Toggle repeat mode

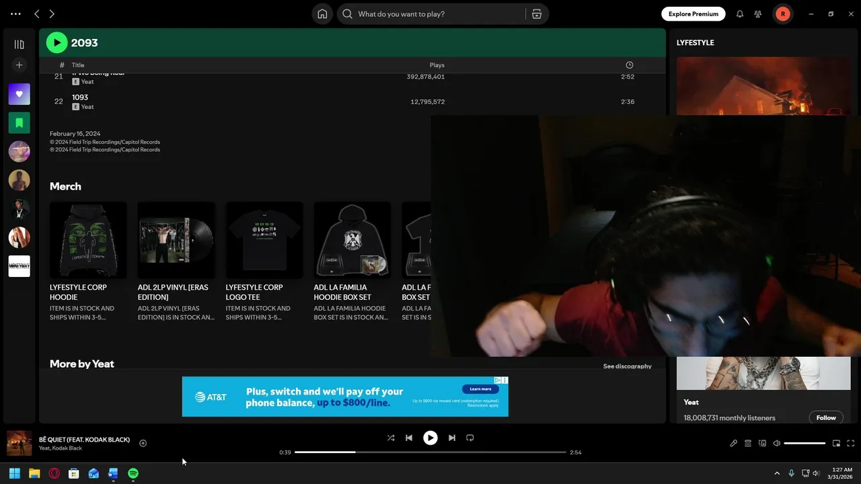[x=470, y=438]
